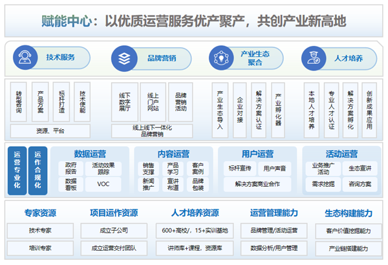
Task: Open the 数据运营 section heading
Action: point(91,154)
